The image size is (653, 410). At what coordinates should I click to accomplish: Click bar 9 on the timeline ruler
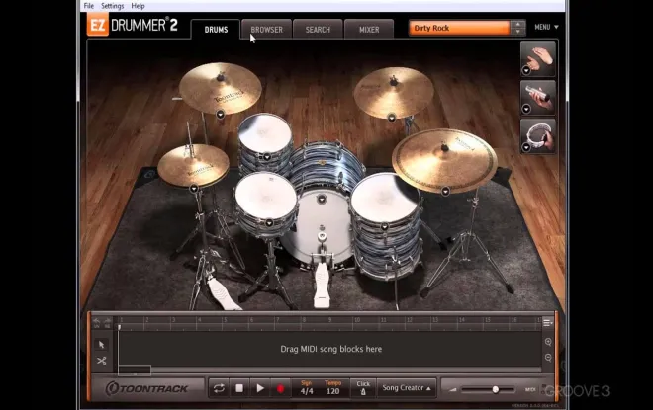click(x=329, y=320)
